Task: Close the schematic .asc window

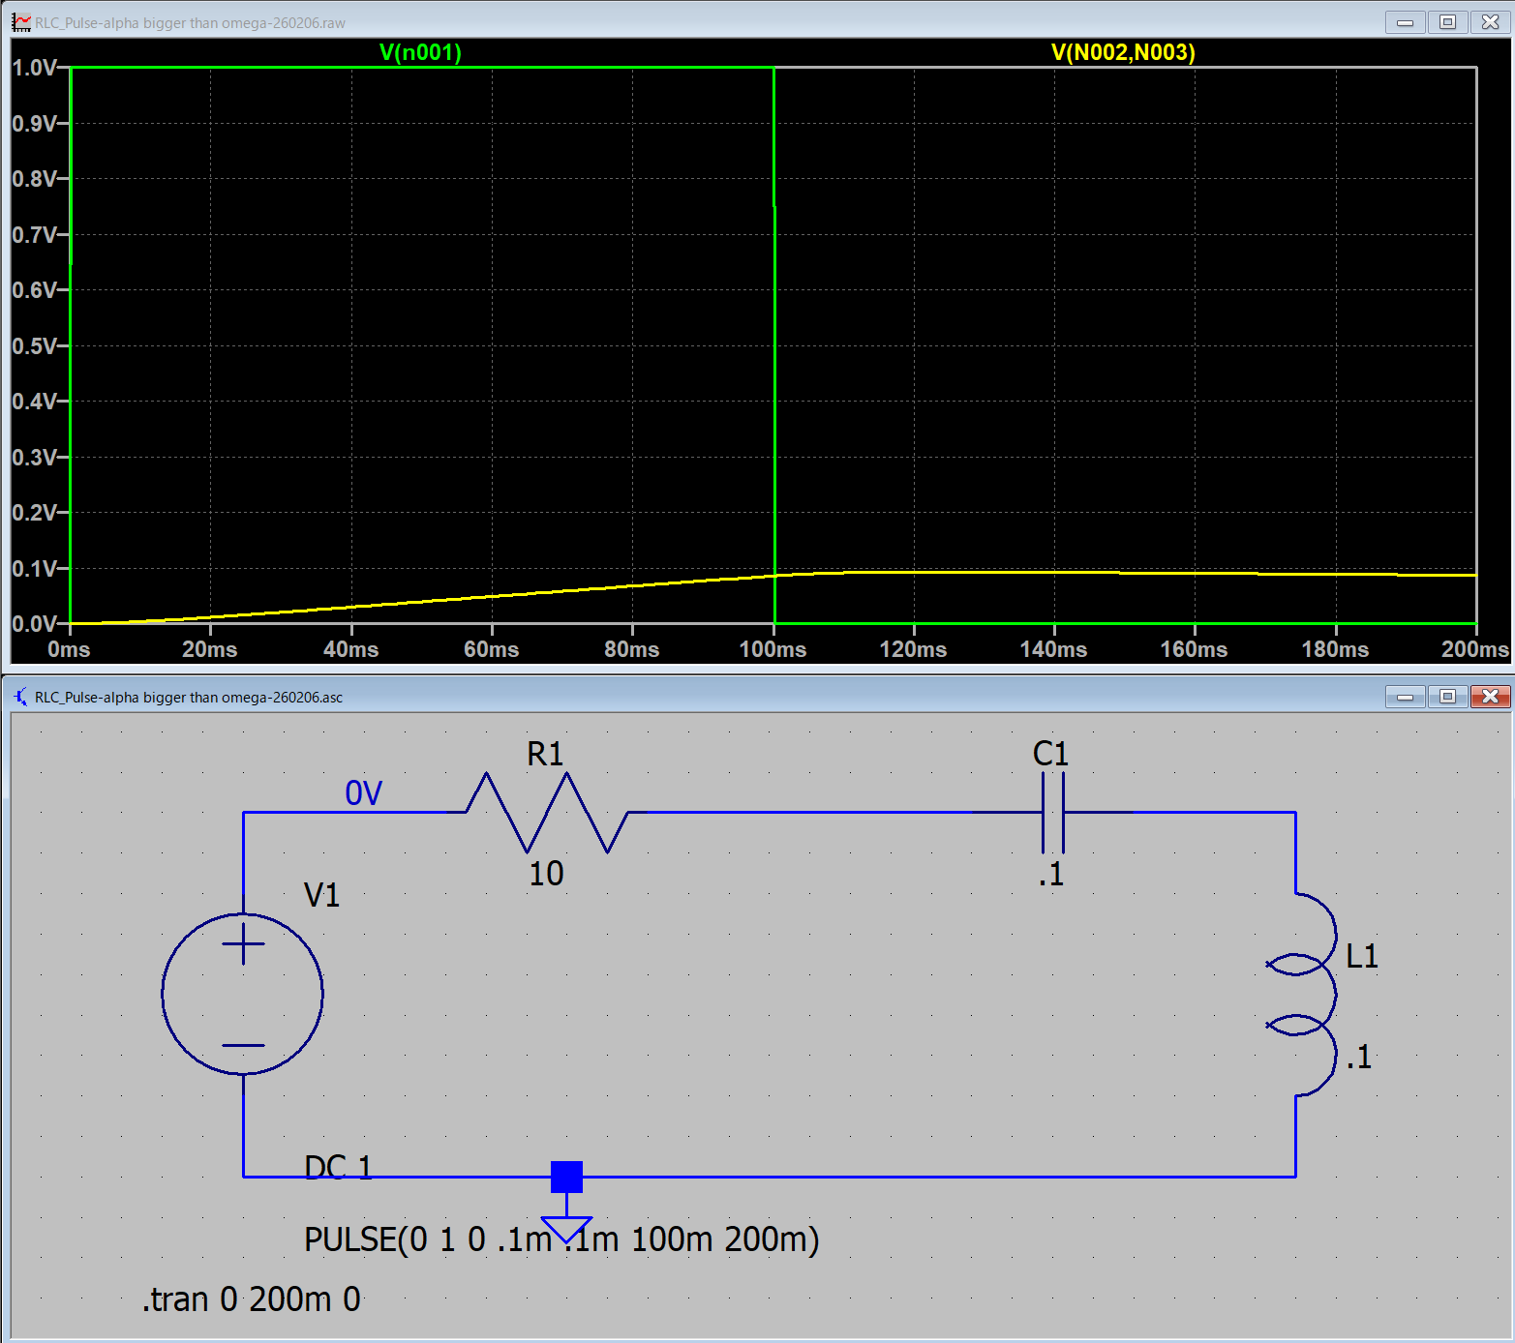Action: (x=1490, y=697)
